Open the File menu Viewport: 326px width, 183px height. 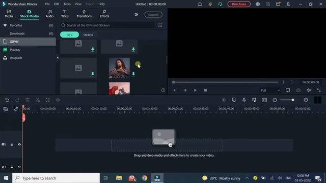[x=47, y=4]
